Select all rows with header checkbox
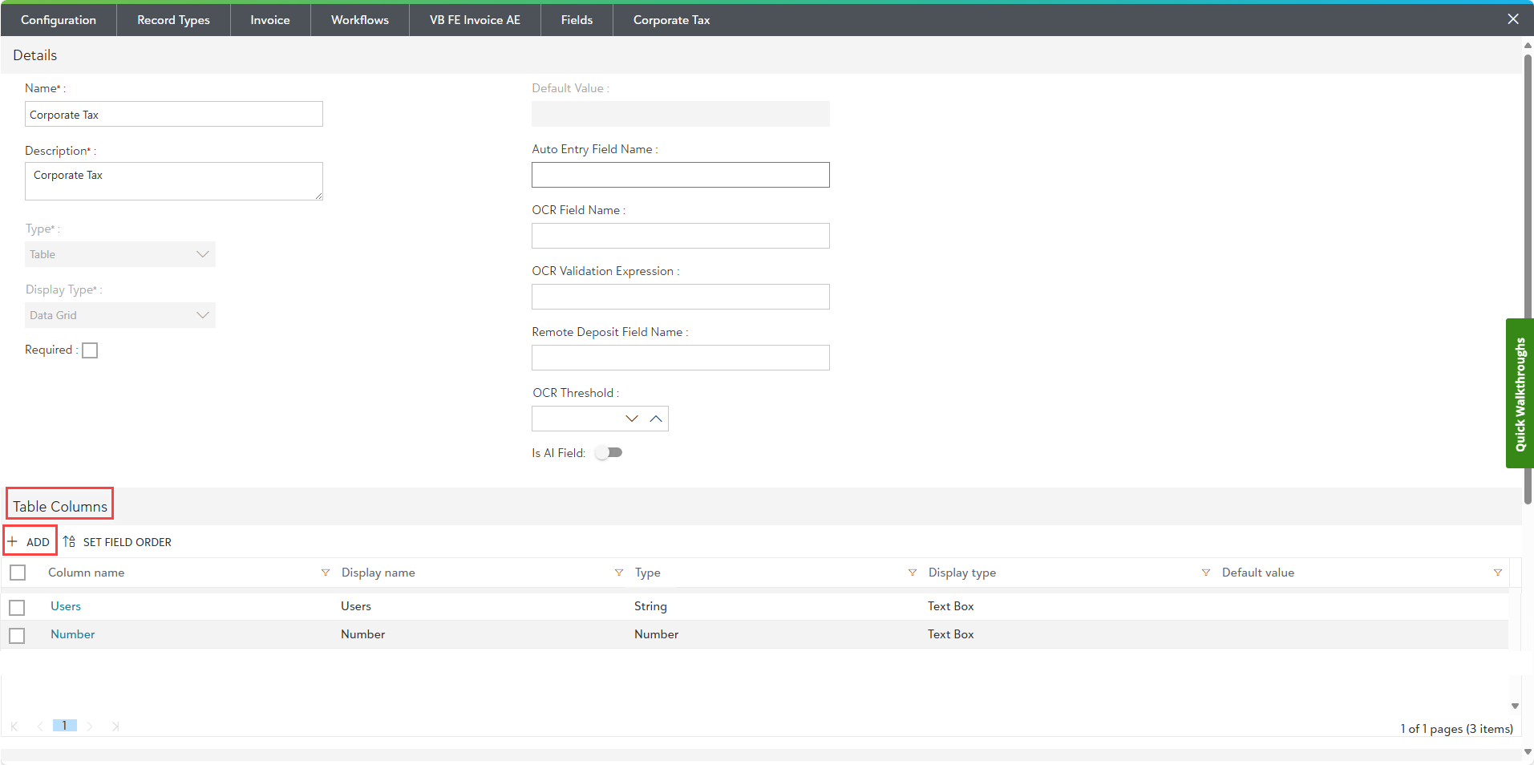 click(18, 573)
